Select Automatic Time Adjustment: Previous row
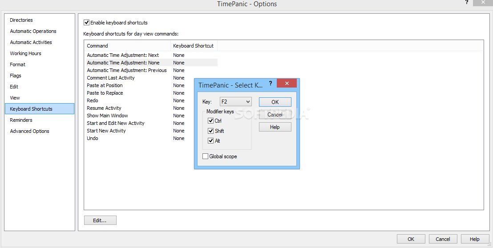The width and height of the screenshot is (493, 248). coord(152,70)
